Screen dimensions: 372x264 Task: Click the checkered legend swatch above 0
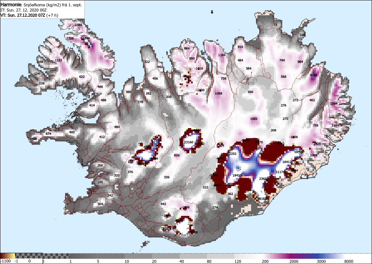(29, 256)
